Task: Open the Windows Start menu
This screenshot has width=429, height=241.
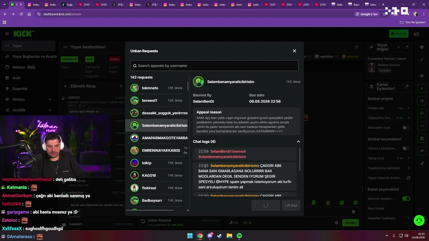Action: tap(190, 236)
